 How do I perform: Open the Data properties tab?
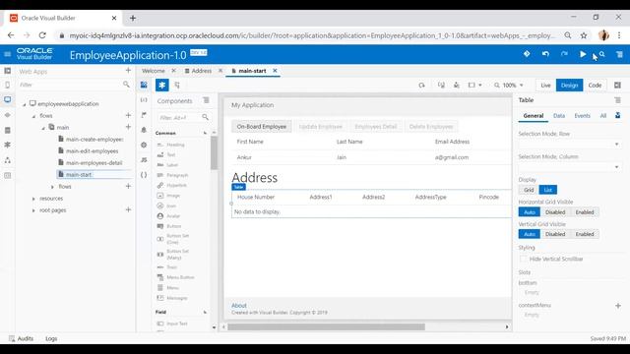point(559,116)
